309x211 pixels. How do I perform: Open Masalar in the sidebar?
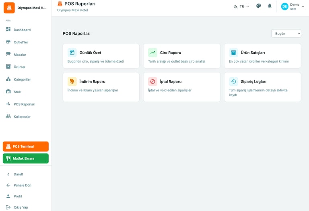tap(20, 55)
